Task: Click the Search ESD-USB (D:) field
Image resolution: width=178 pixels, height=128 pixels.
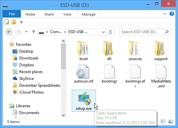Action: click(145, 32)
